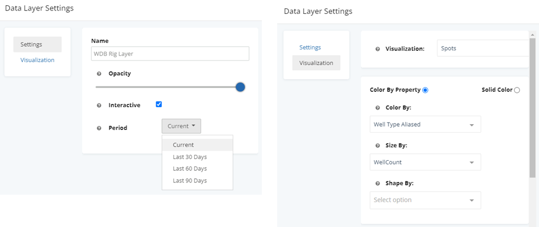Screen dimensions: 539x227
Task: Open the Shape By Select option dropdown
Action: [x=425, y=200]
